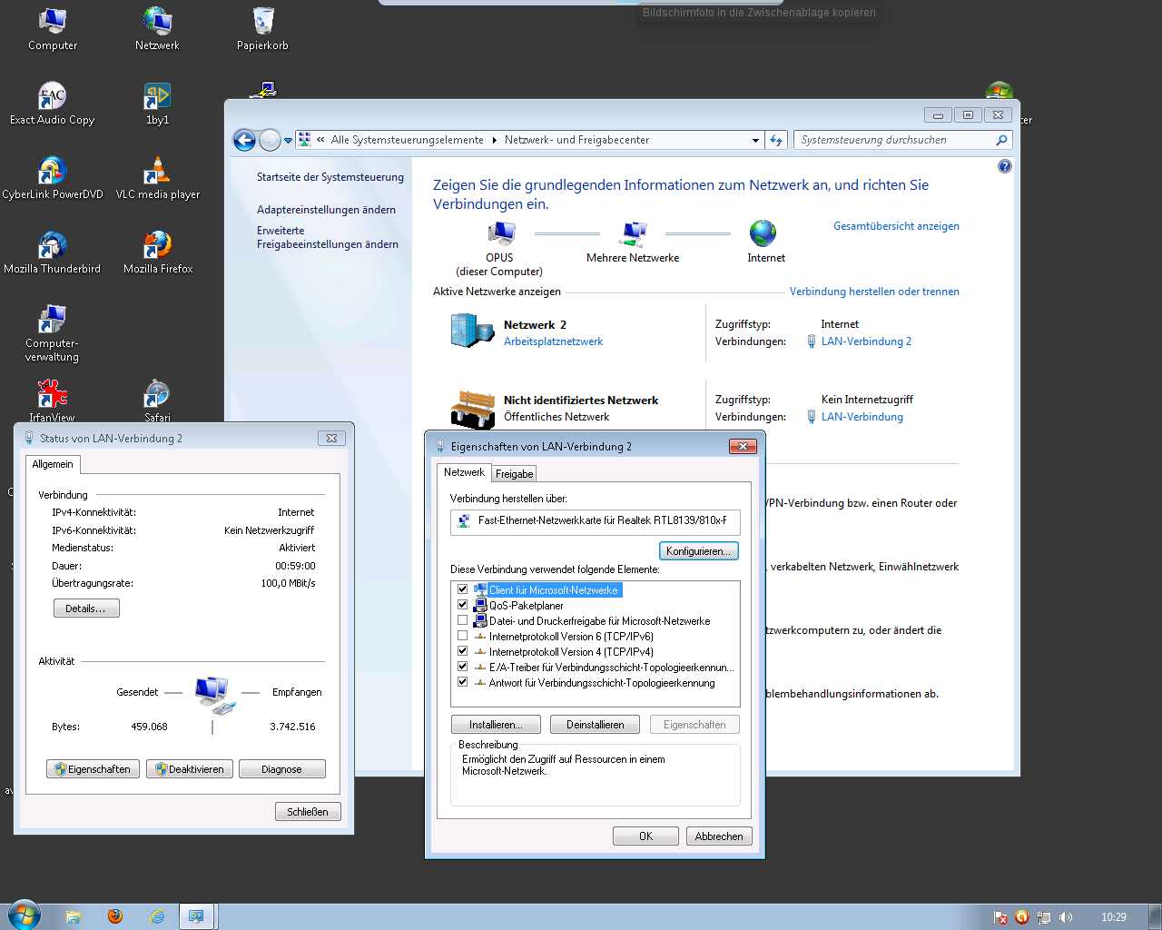Open Computerverwaltung desktop shortcut
The height and width of the screenshot is (930, 1162).
pyautogui.click(x=52, y=333)
